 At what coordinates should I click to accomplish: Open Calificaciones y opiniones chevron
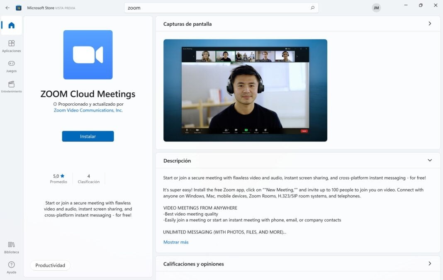pyautogui.click(x=430, y=263)
